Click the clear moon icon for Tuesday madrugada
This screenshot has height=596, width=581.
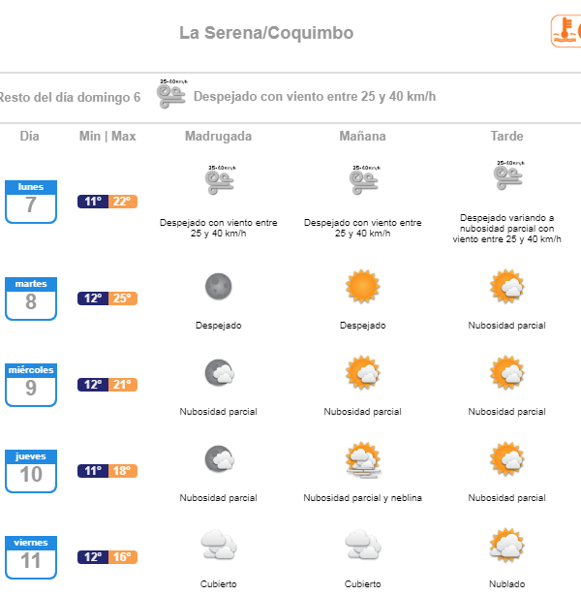click(218, 286)
